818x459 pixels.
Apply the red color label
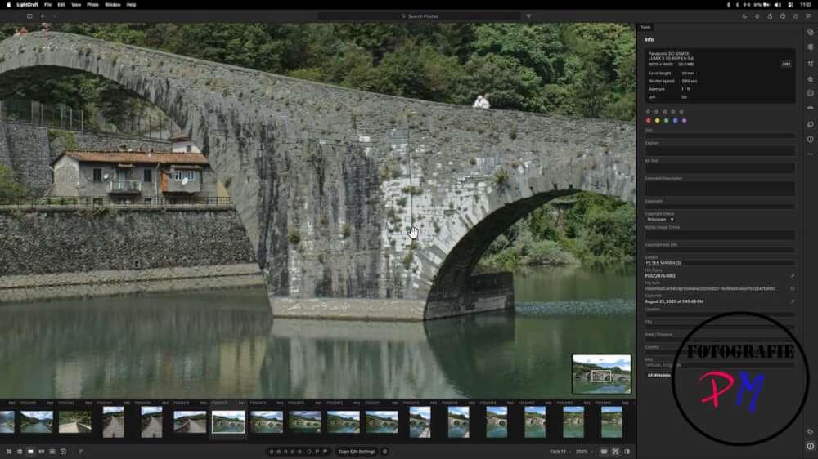(649, 120)
